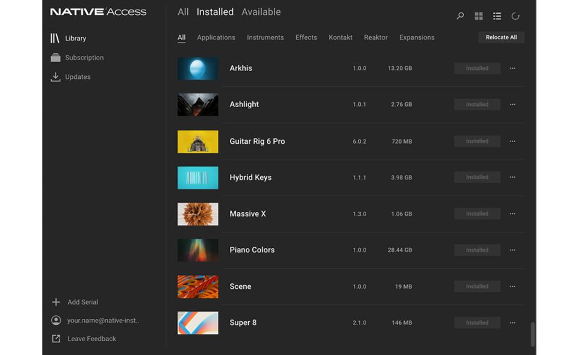Viewport: 578px width, 355px height.
Task: Switch to the Available tab
Action: point(261,12)
